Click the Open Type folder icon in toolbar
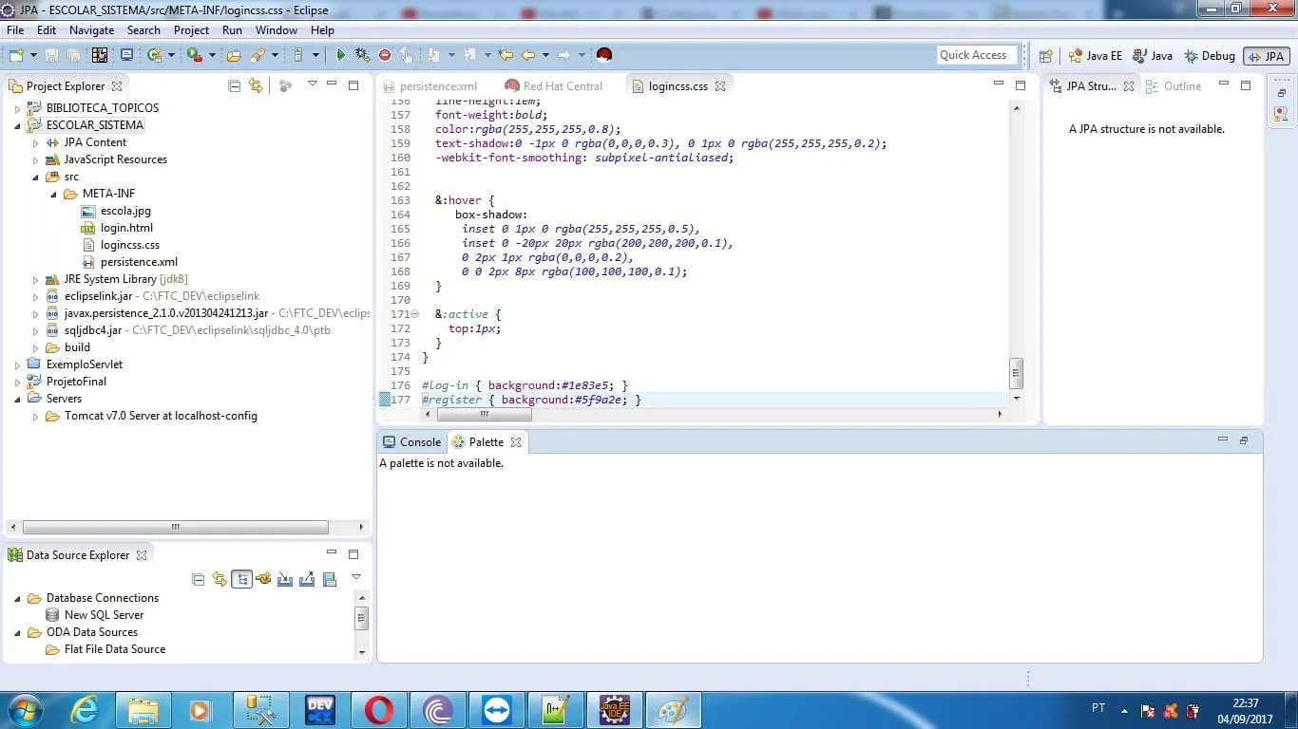The height and width of the screenshot is (729, 1298). click(x=234, y=55)
